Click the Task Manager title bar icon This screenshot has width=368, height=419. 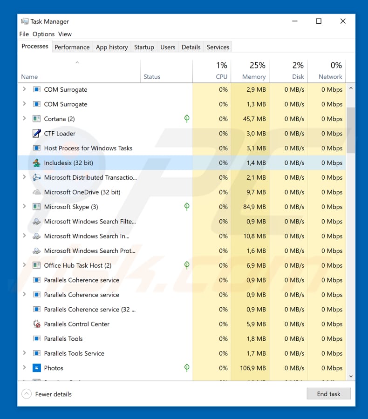(x=25, y=21)
